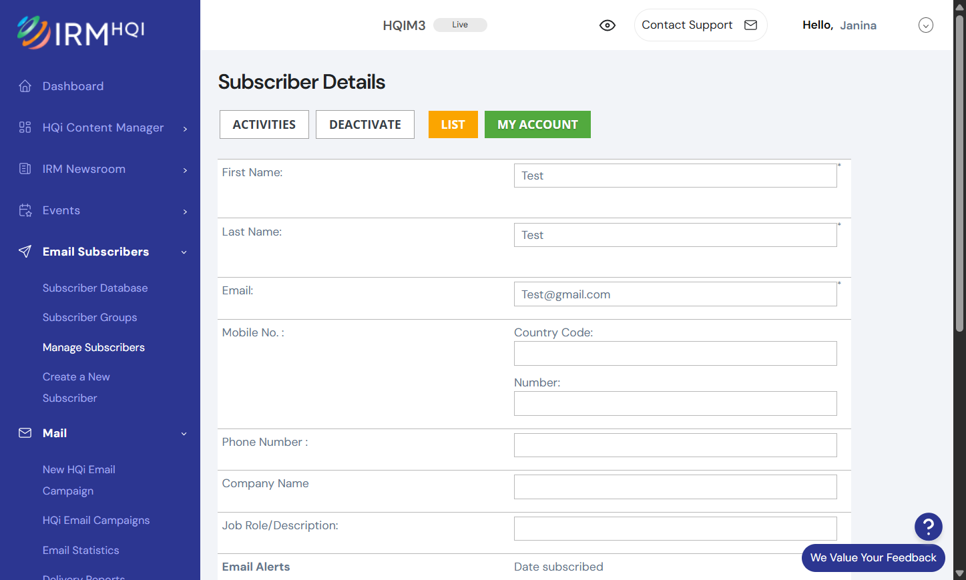Click the Live status badge
The width and height of the screenshot is (966, 580).
[x=460, y=25]
